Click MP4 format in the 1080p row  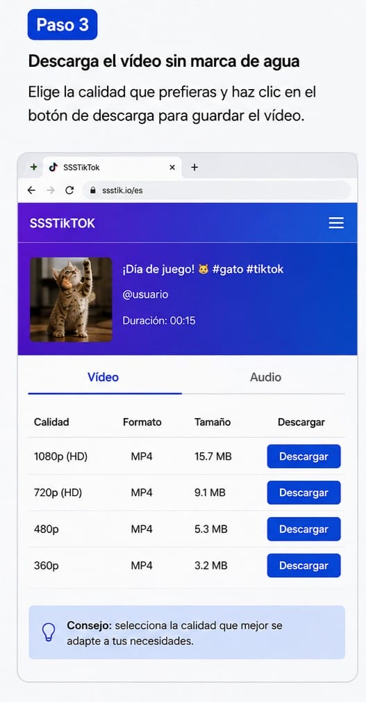142,456
